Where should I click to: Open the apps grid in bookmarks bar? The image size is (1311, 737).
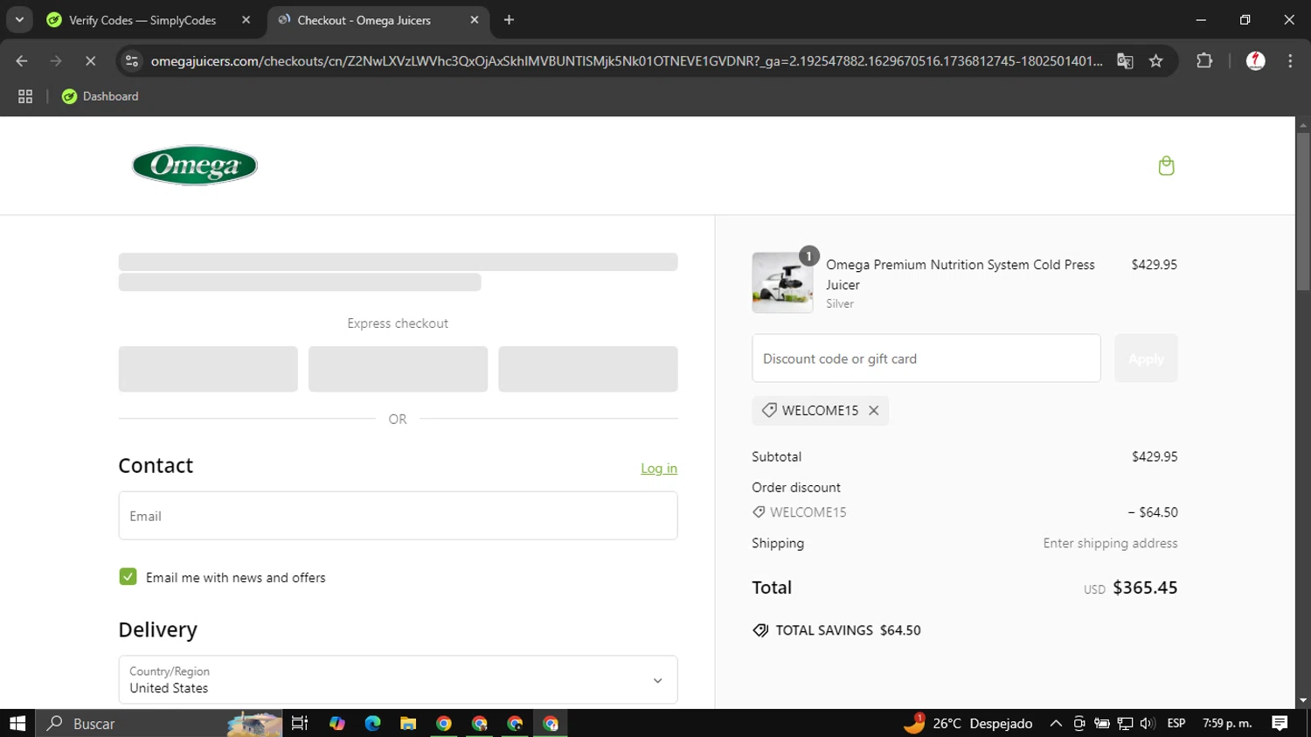(25, 97)
